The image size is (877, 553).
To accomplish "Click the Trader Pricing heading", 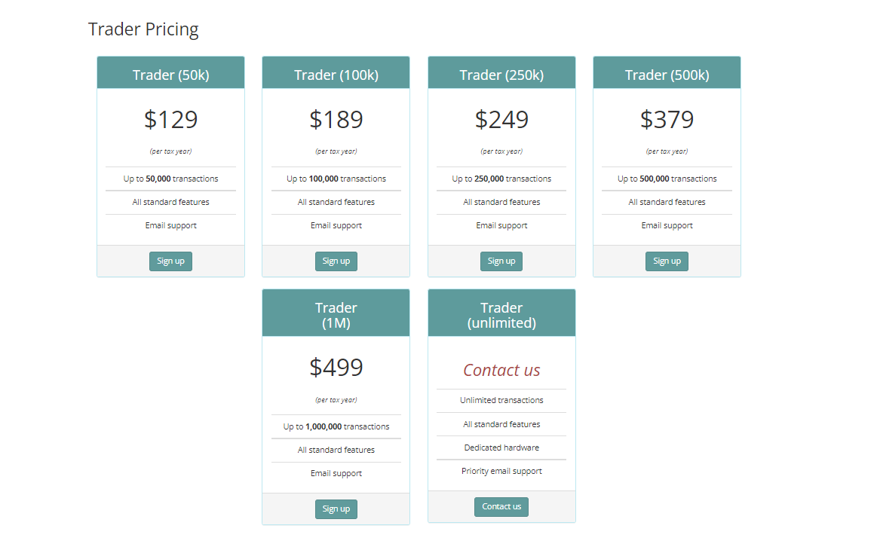I will 143,29.
